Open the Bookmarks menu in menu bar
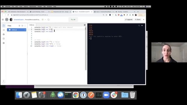The width and height of the screenshot is (187, 105). click(33, 6)
